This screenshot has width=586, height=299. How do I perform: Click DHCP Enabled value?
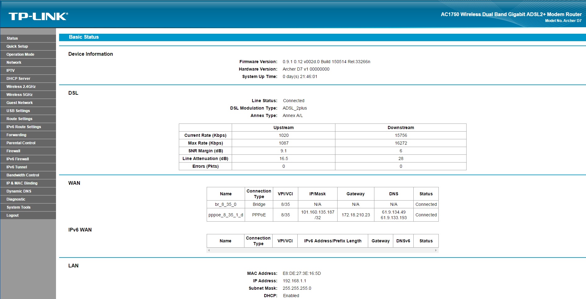(x=291, y=296)
